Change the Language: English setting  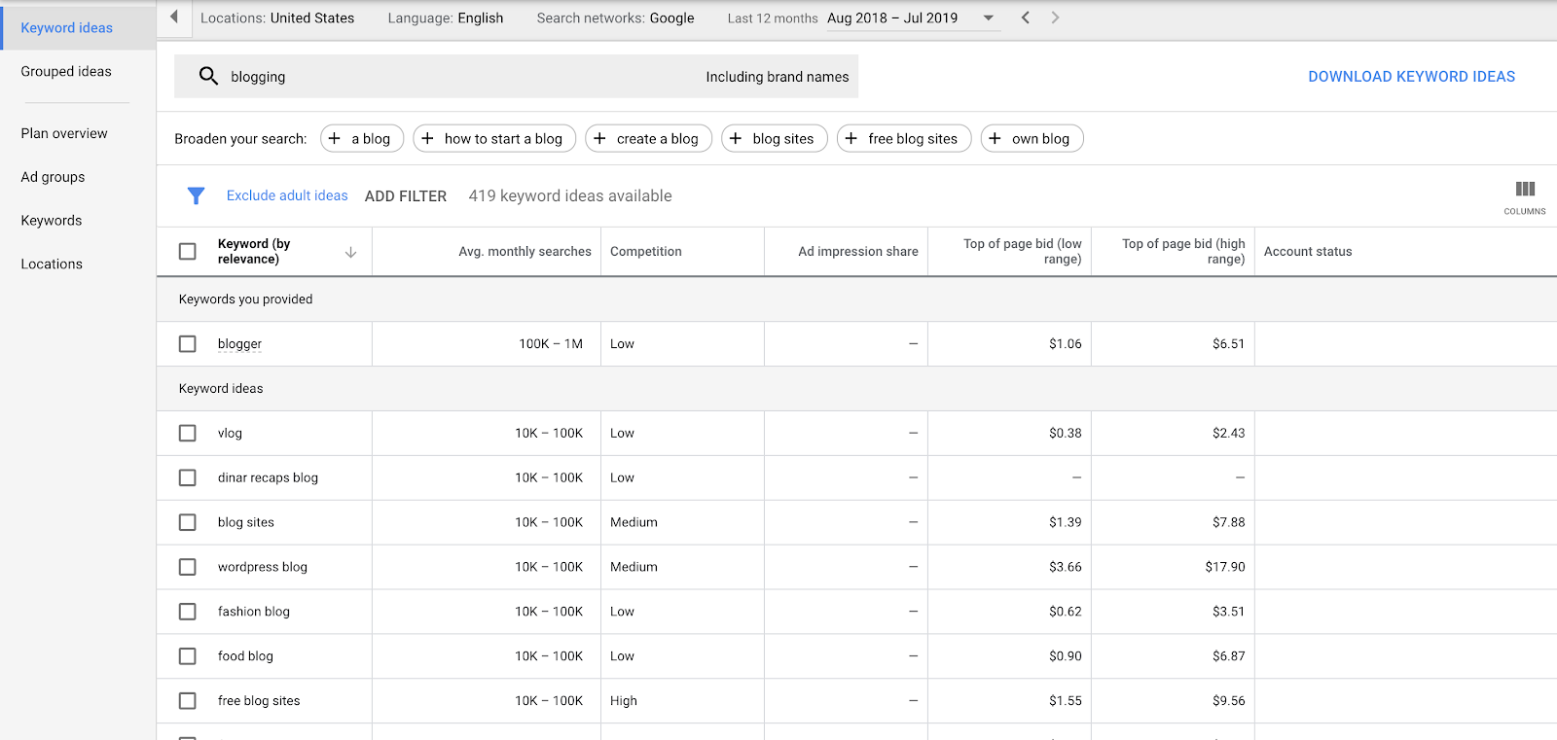pyautogui.click(x=445, y=18)
